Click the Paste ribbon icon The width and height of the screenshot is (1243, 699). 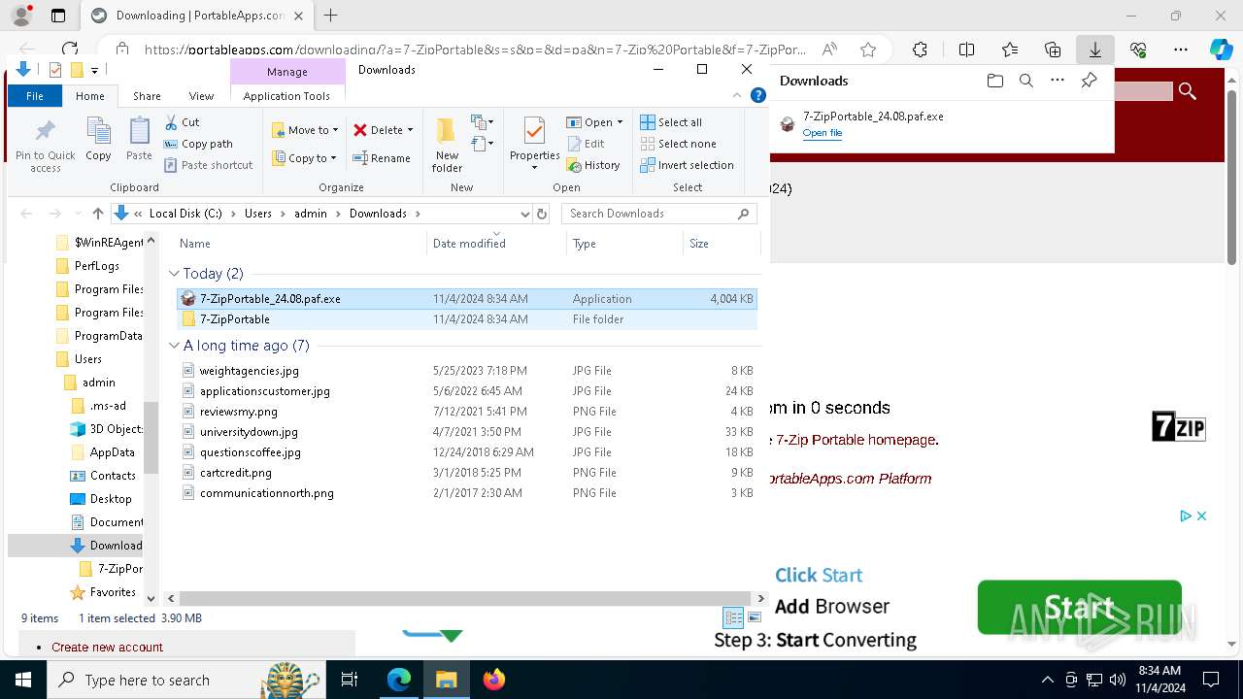[139, 139]
